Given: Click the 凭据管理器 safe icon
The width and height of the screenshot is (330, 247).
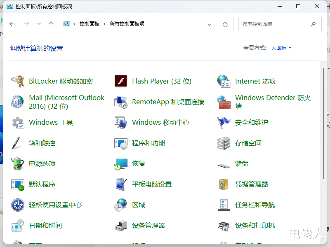Looking at the screenshot, I should coord(224,184).
